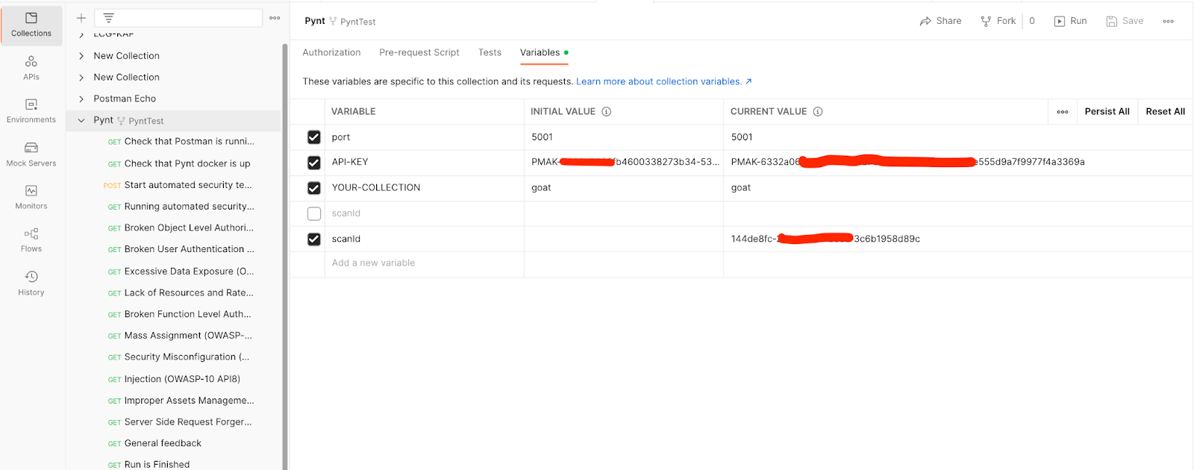The image size is (1194, 470).
Task: Open the Environments sidebar section
Action: pos(31,111)
